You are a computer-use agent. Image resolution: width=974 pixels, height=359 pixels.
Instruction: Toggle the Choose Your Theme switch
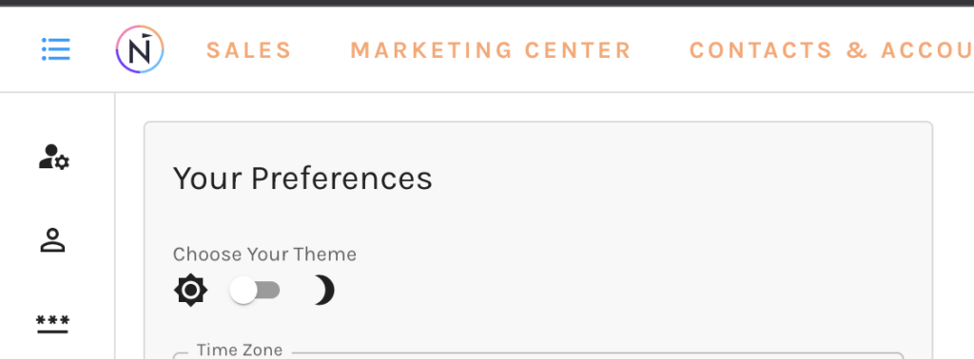point(255,291)
